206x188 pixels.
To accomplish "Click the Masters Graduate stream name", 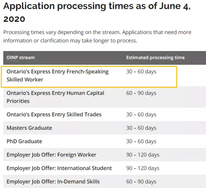I will (29, 128).
